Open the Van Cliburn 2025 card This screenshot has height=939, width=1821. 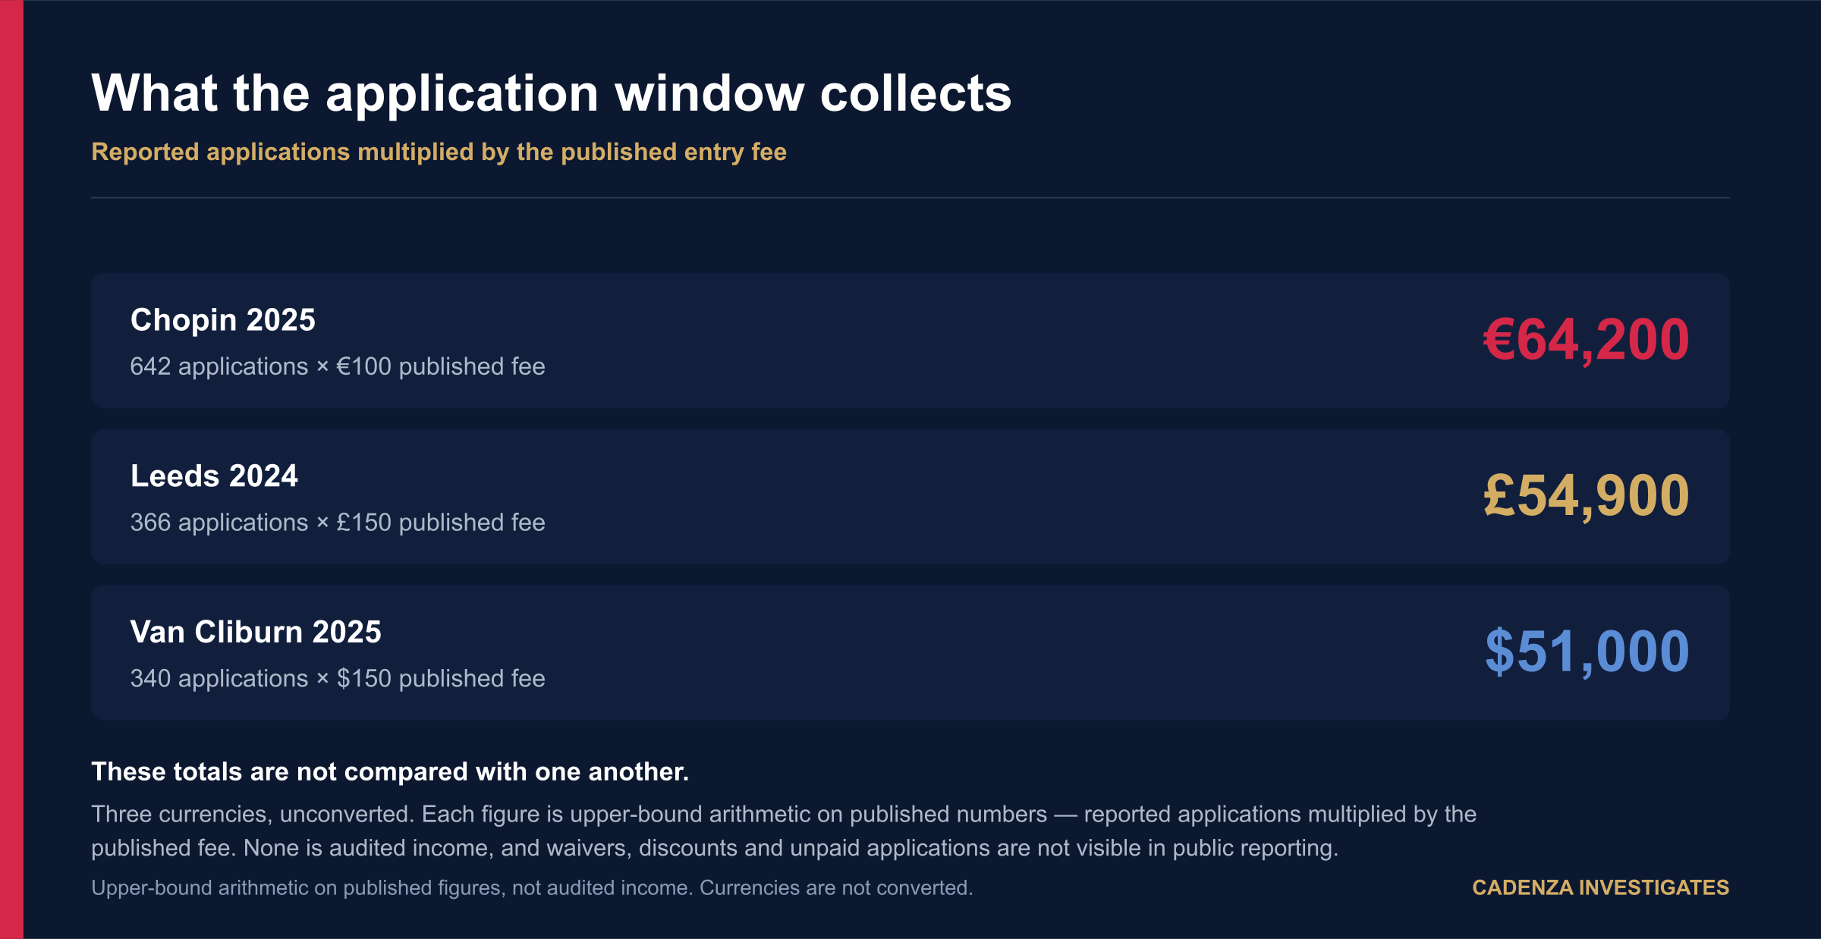coord(910,653)
